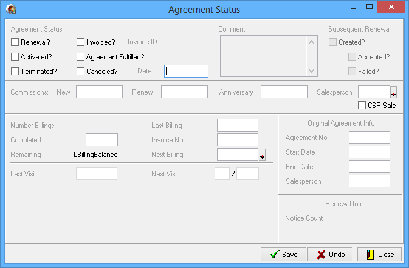409x268 pixels.
Task: Click the Subsequent Renewal heading
Action: 359,29
